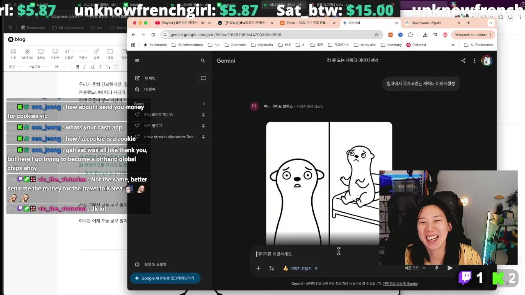525x295 pixels.
Task: Share the Gemini conversation
Action: [x=463, y=61]
